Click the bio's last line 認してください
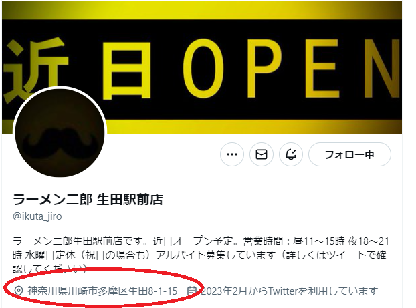Viewport: 416px width, 308px height. point(49,269)
